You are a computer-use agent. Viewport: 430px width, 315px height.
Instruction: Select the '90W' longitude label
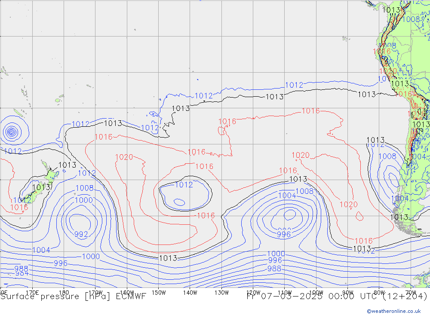[x=348, y=293]
